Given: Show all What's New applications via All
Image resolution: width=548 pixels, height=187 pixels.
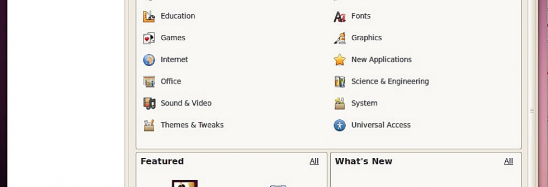Looking at the screenshot, I should tap(509, 161).
